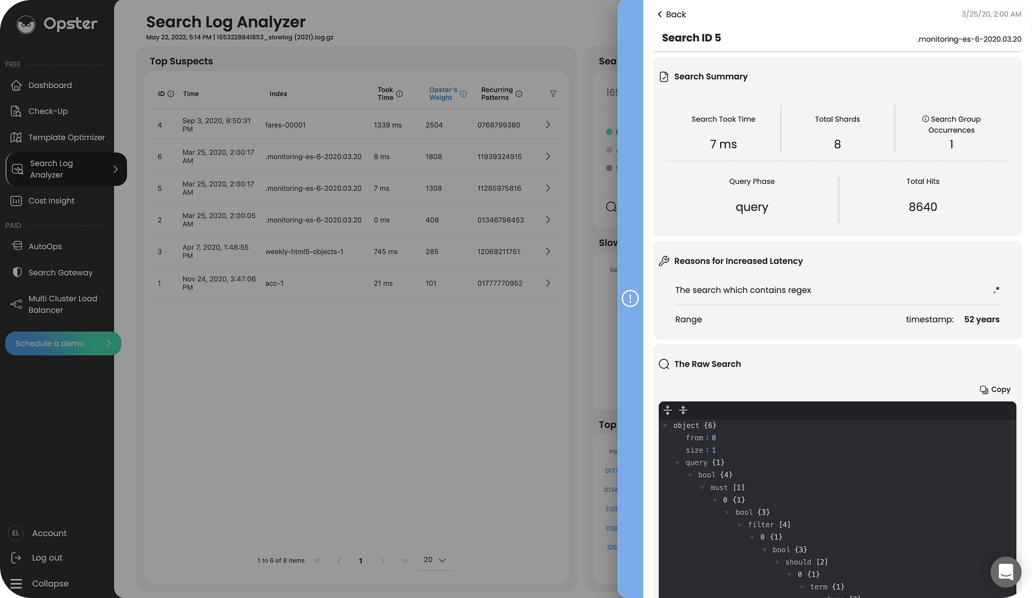
Task: Open the Multi Cluster Load Balancer
Action: pos(63,303)
